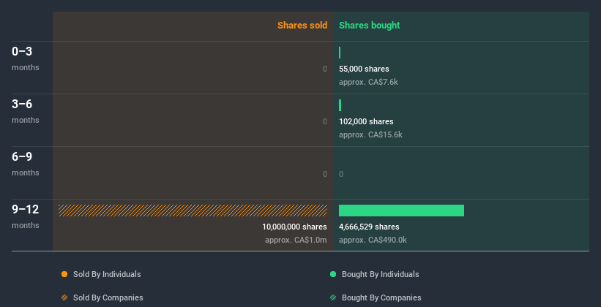
Task: Click the 6–9 months row label
Action: coord(26,164)
